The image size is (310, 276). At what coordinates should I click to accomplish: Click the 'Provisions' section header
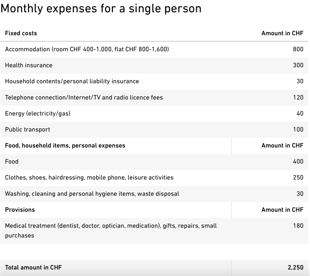(x=20, y=210)
